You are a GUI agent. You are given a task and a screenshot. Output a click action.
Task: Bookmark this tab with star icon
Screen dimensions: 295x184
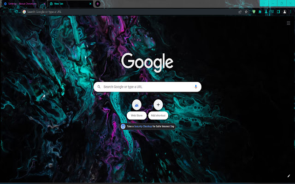pos(246,12)
